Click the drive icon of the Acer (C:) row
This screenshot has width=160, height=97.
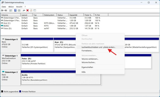tap(2, 23)
